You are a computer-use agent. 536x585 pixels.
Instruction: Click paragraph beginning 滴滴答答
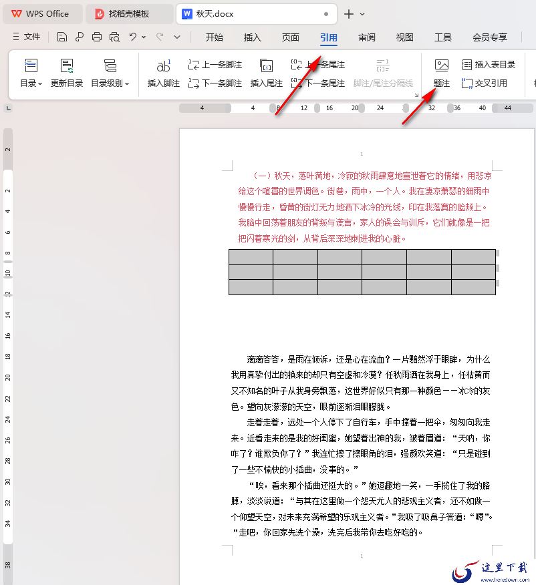pos(361,383)
